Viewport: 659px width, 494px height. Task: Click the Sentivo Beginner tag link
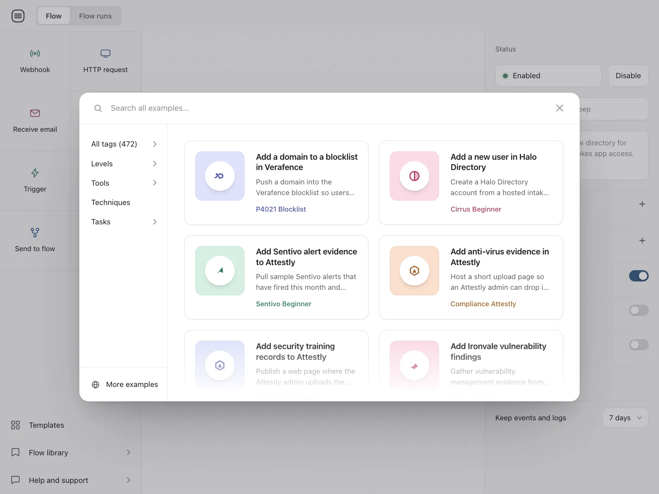[x=283, y=304]
